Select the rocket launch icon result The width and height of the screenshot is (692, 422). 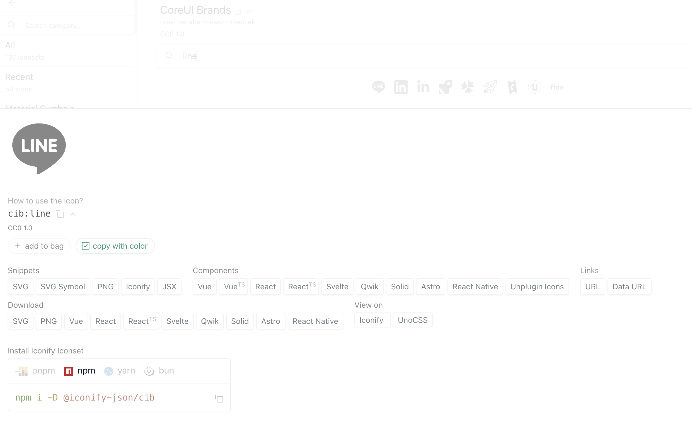tap(490, 87)
